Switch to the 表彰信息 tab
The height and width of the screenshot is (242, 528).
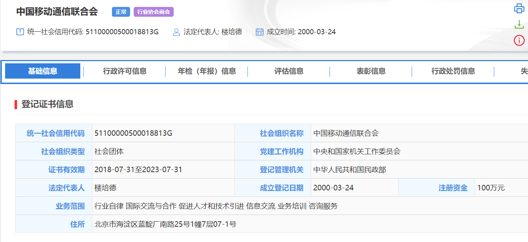tap(371, 71)
